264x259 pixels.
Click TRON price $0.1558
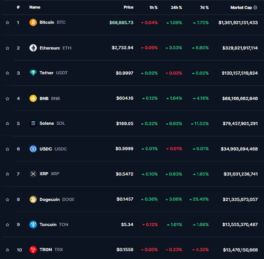(x=125, y=249)
